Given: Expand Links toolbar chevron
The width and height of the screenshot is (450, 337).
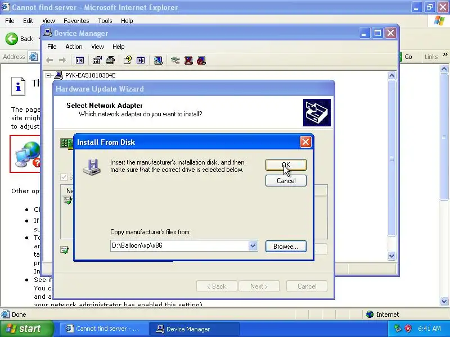Looking at the screenshot, I should click(445, 54).
